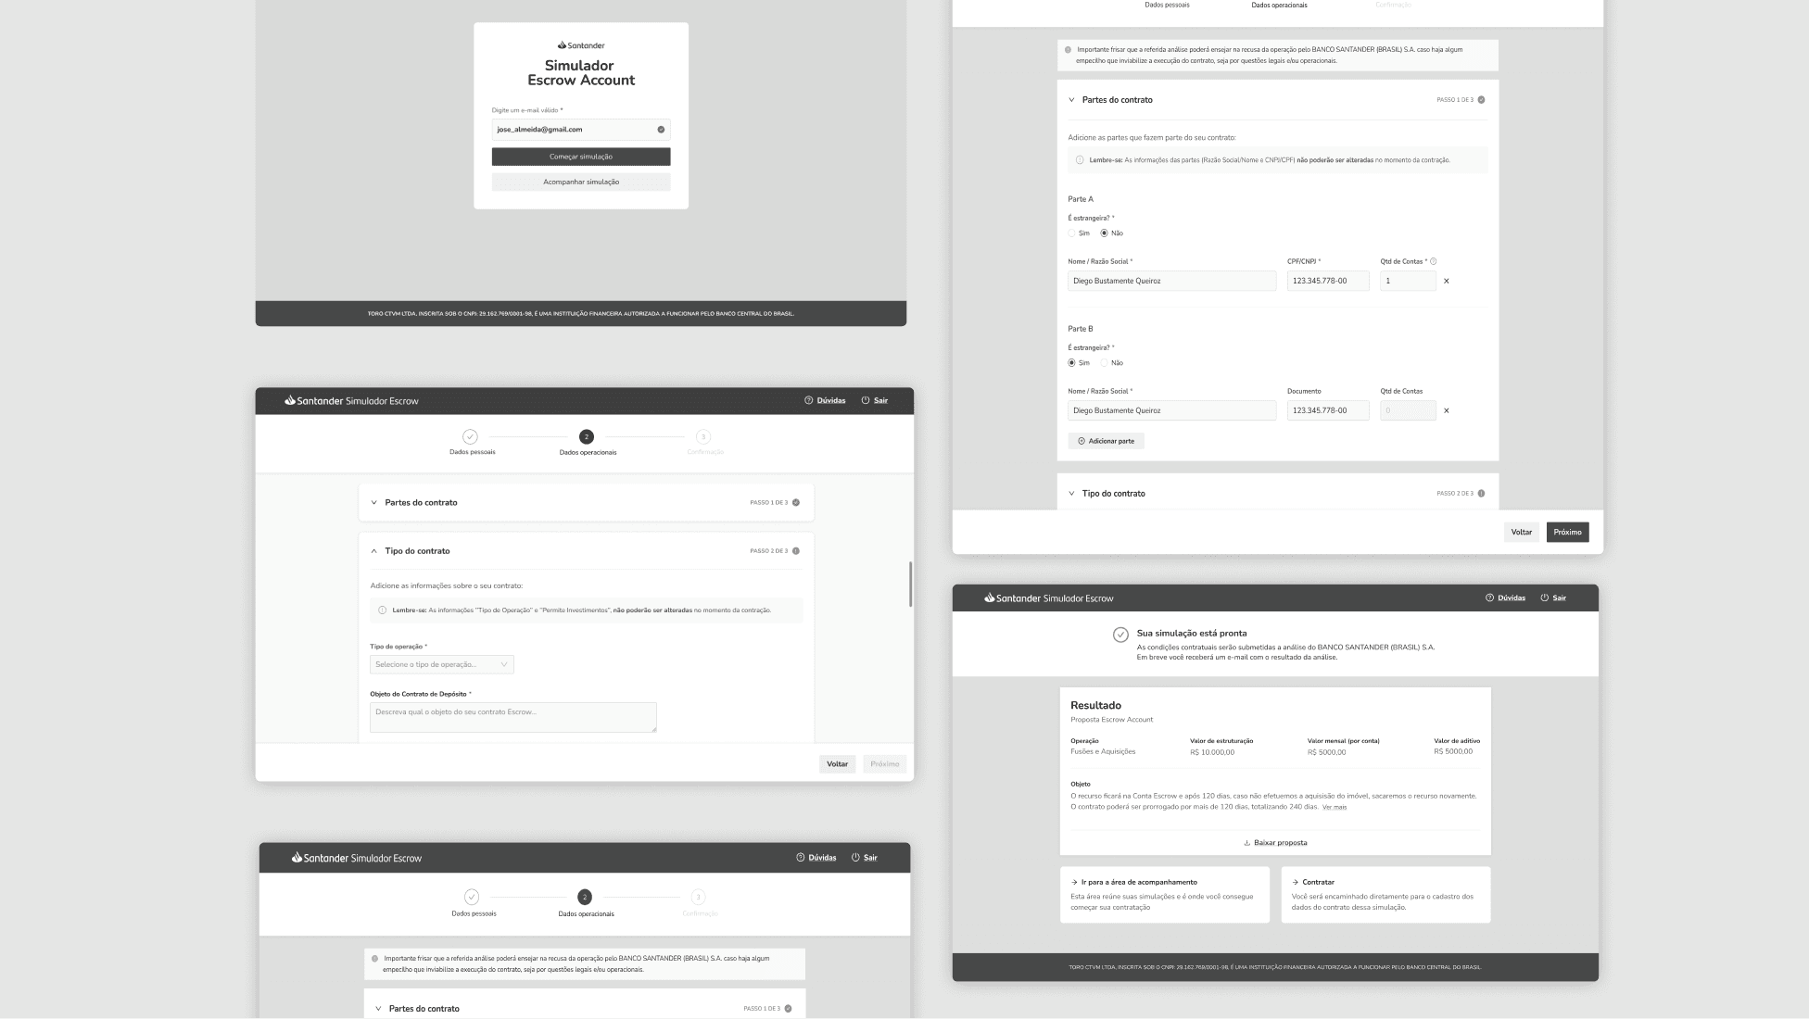This screenshot has height=1019, width=1809.
Task: Click the Começar simulação button
Action: (x=581, y=157)
